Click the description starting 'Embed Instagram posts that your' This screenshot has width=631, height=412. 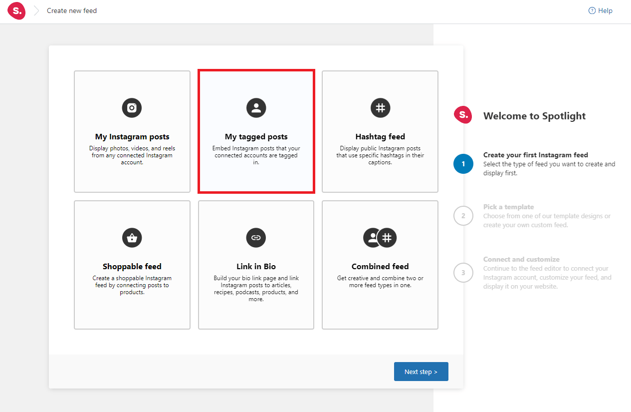[256, 155]
